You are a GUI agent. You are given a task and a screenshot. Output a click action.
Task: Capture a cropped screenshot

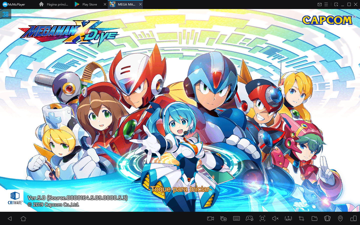(x=301, y=218)
